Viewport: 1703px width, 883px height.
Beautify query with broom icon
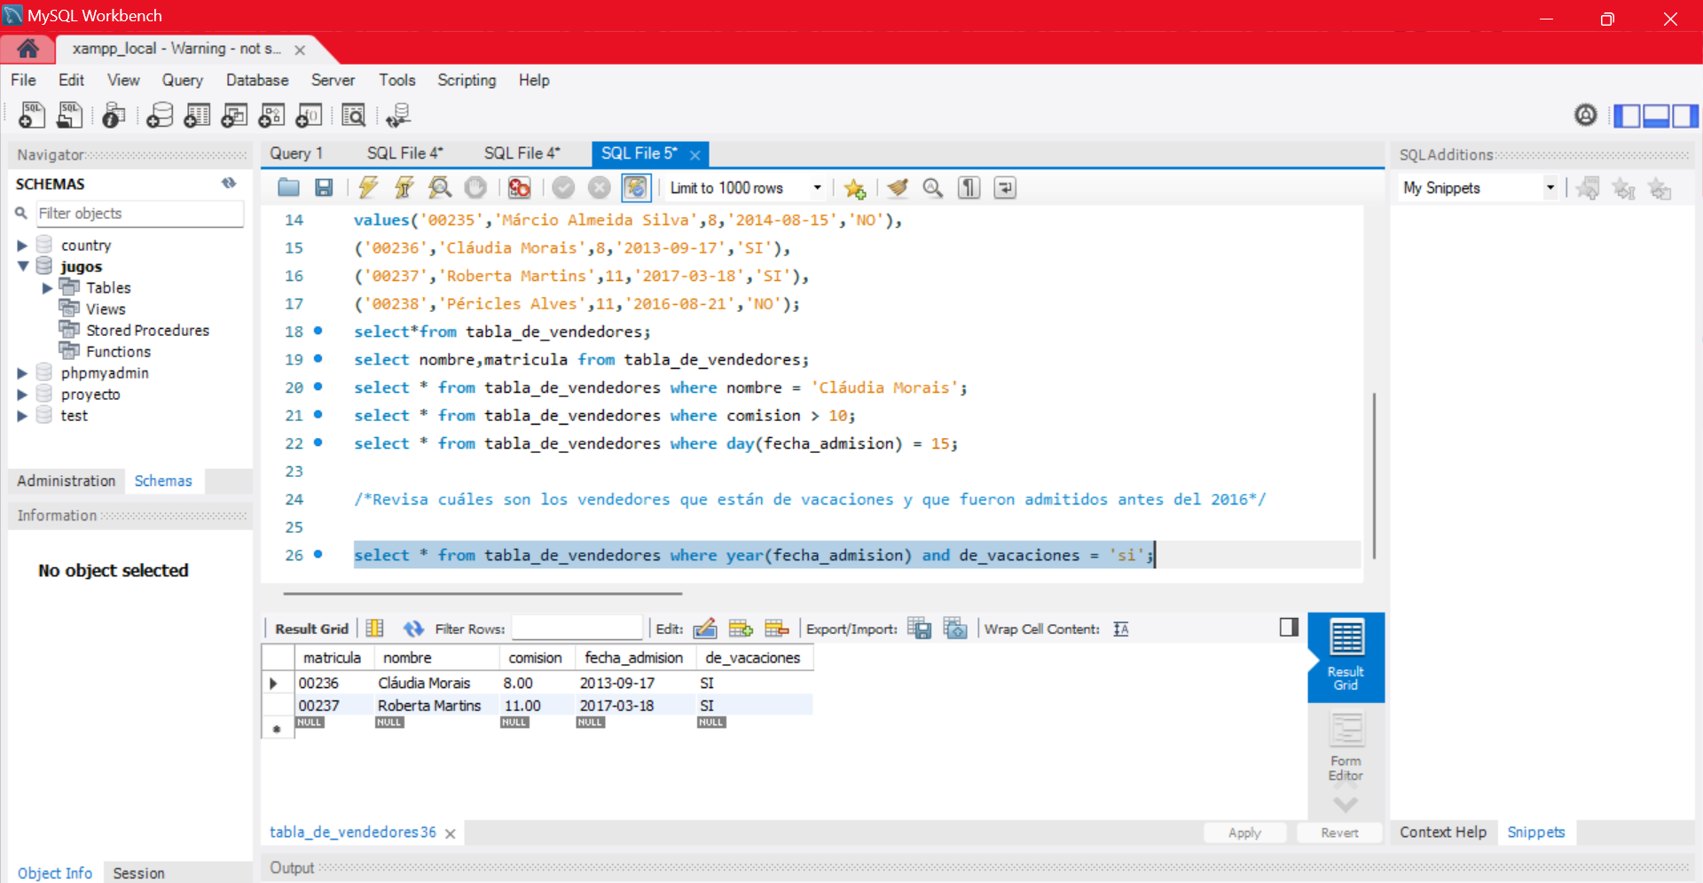tap(898, 187)
